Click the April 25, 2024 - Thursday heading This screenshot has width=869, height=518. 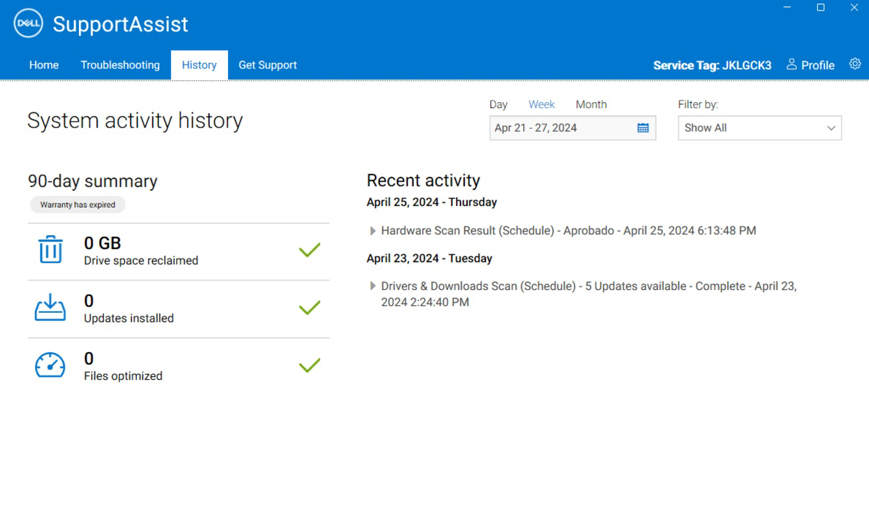coord(432,202)
